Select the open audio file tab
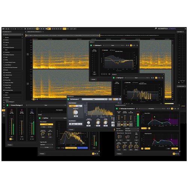The height and width of the screenshot is (188, 188). (x=34, y=32)
